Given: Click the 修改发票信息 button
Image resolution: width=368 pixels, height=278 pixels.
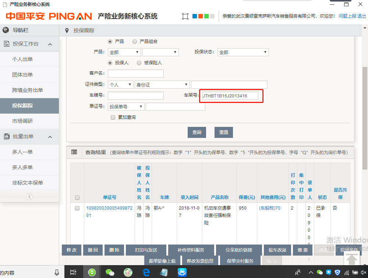Looking at the screenshot, I should point(200,261).
